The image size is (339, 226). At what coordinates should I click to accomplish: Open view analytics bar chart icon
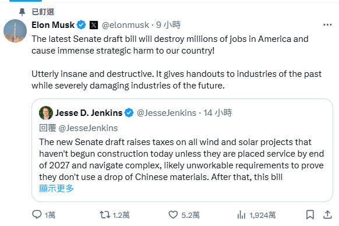pyautogui.click(x=241, y=215)
